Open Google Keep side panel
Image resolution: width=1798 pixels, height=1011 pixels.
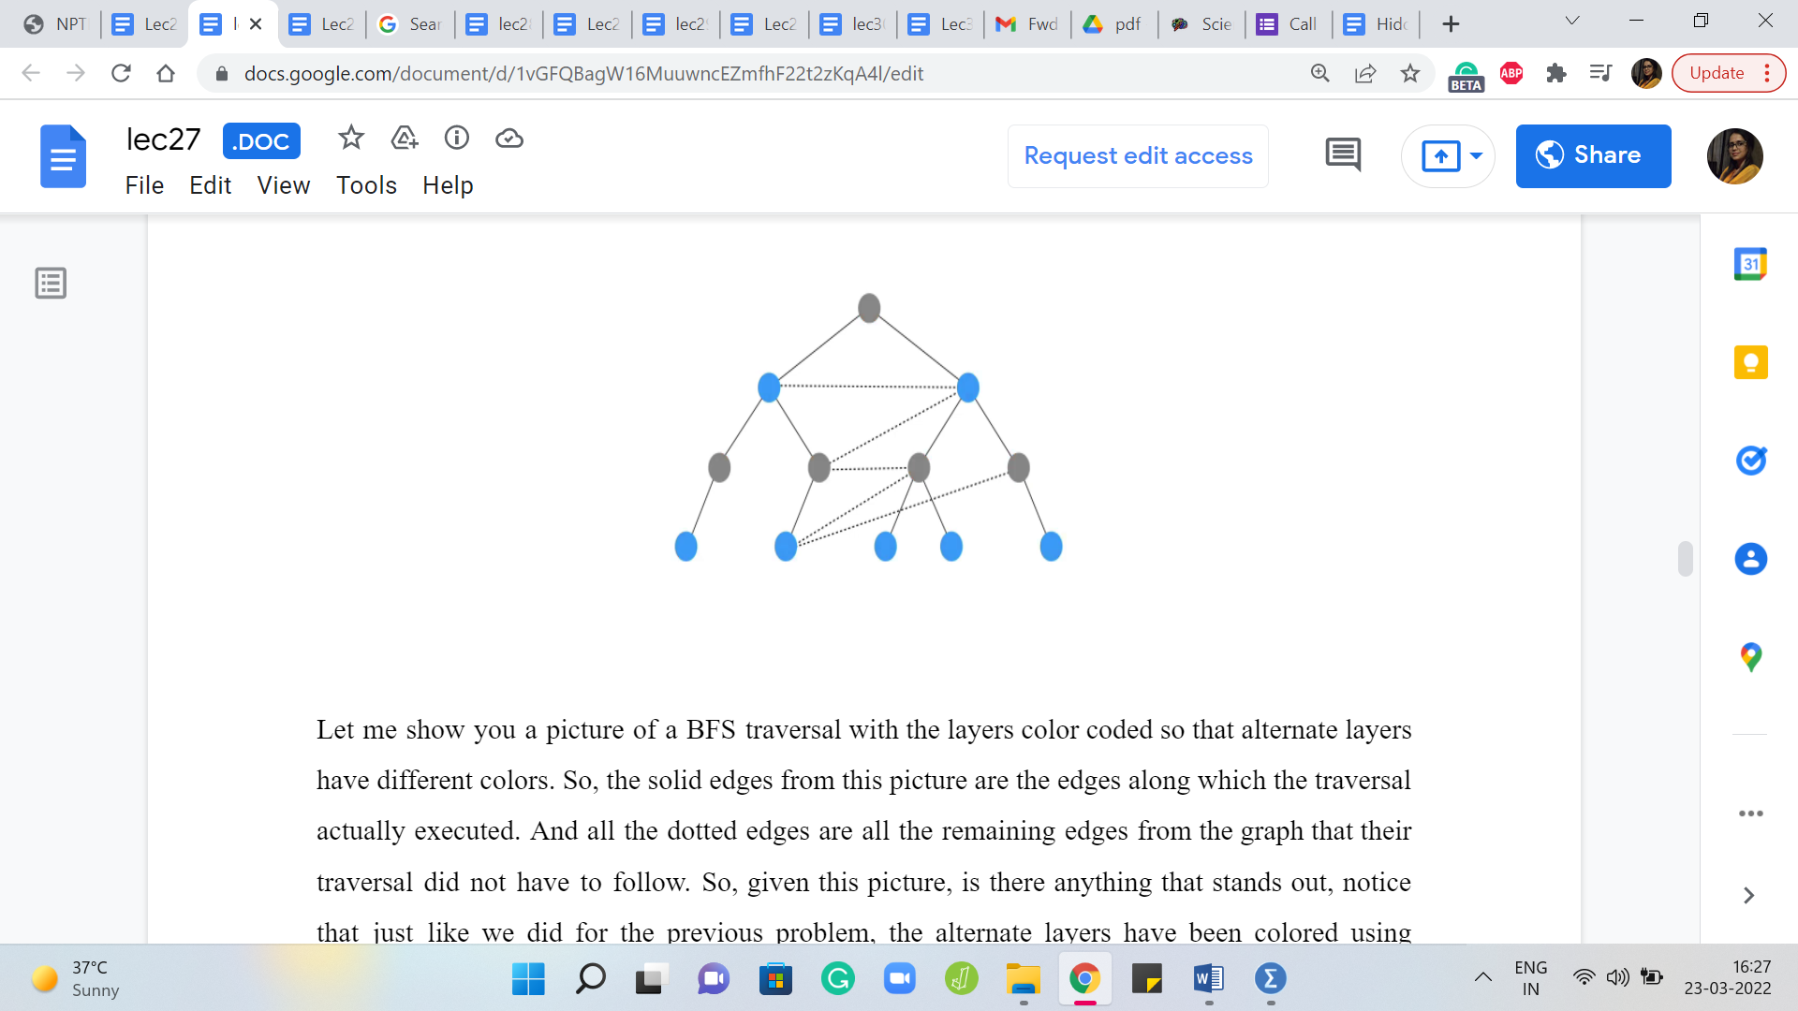1750,362
